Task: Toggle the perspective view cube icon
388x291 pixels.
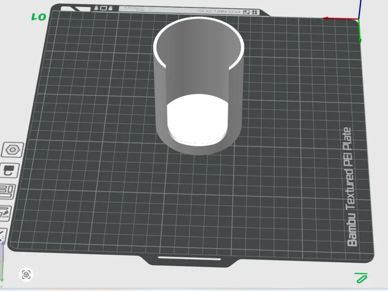Action: tap(26, 275)
